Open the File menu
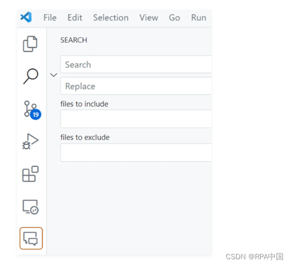This screenshot has height=265, width=291. (50, 18)
